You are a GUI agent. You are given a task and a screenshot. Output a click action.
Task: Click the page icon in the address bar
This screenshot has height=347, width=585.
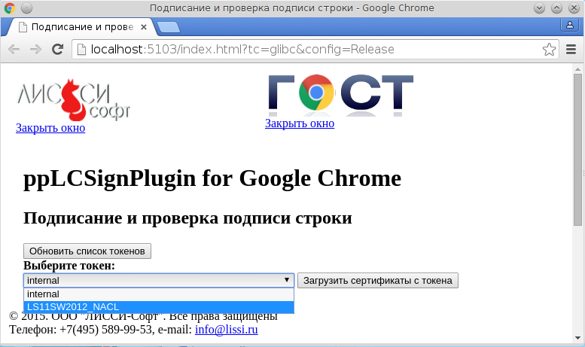(81, 49)
